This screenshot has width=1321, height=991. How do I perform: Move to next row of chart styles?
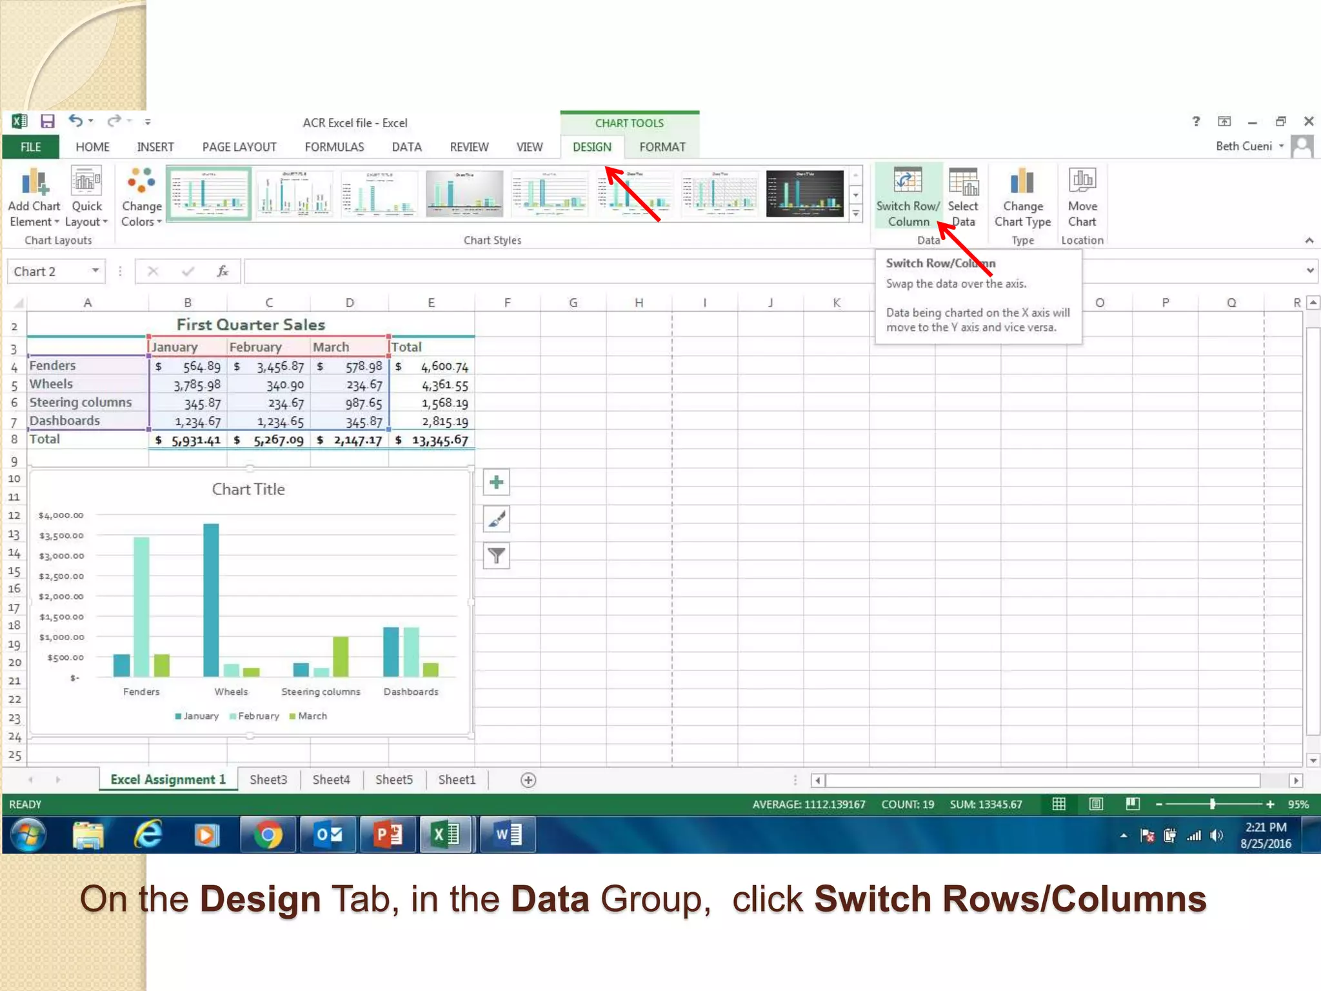(x=856, y=194)
